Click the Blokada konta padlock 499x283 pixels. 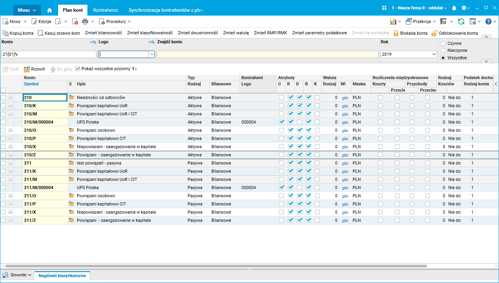click(410, 33)
